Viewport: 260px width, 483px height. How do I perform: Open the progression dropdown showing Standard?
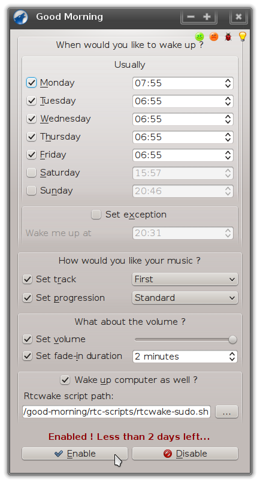pos(185,298)
